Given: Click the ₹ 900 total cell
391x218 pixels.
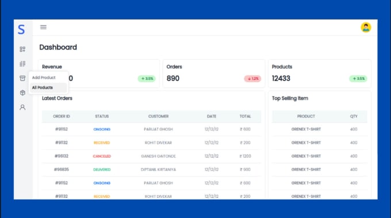Looking at the screenshot, I should pyautogui.click(x=245, y=170).
